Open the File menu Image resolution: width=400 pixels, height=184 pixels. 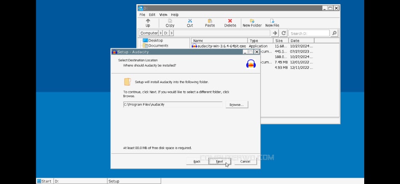coord(142,15)
